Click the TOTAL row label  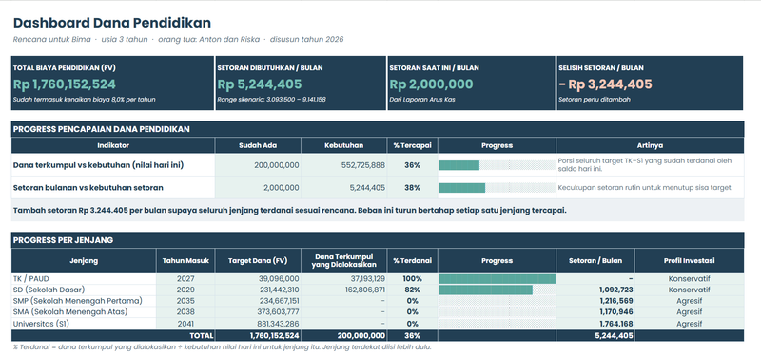[201, 335]
